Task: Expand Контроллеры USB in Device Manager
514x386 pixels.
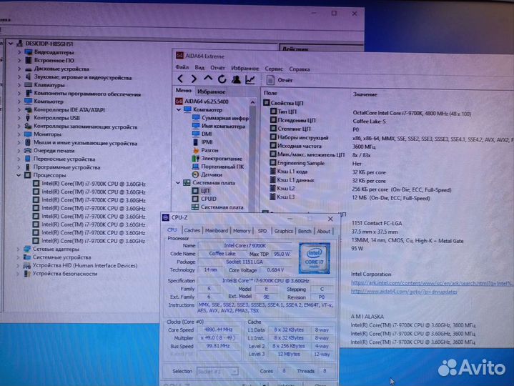Action: click(19, 118)
